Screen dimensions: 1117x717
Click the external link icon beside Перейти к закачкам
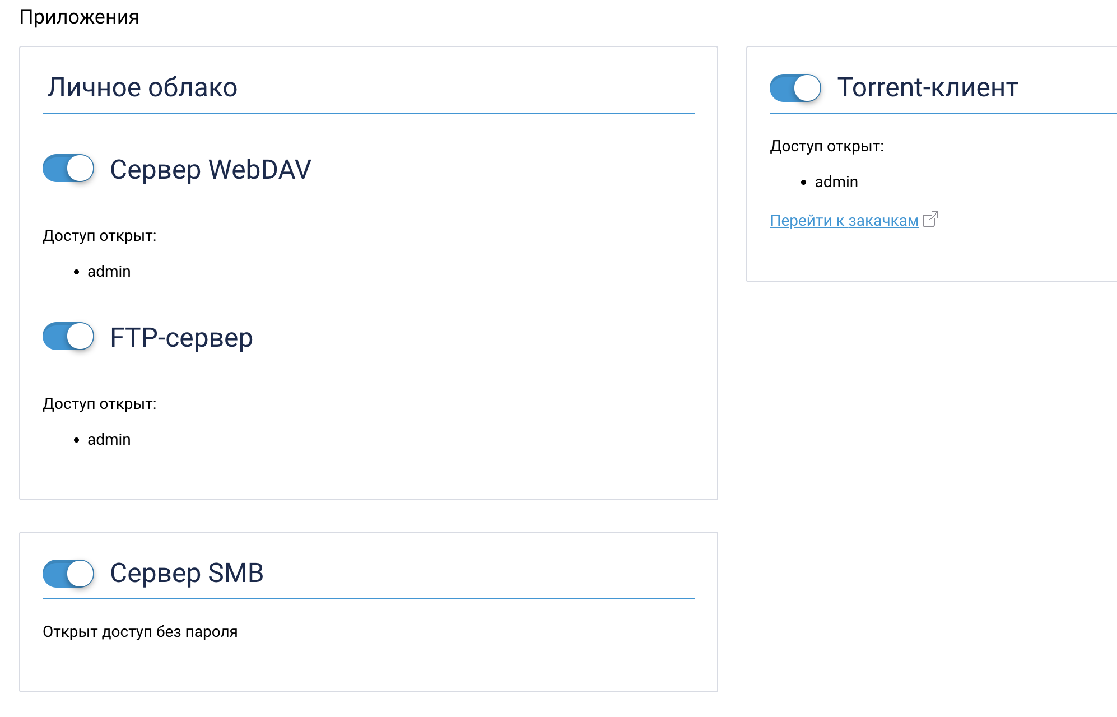930,219
